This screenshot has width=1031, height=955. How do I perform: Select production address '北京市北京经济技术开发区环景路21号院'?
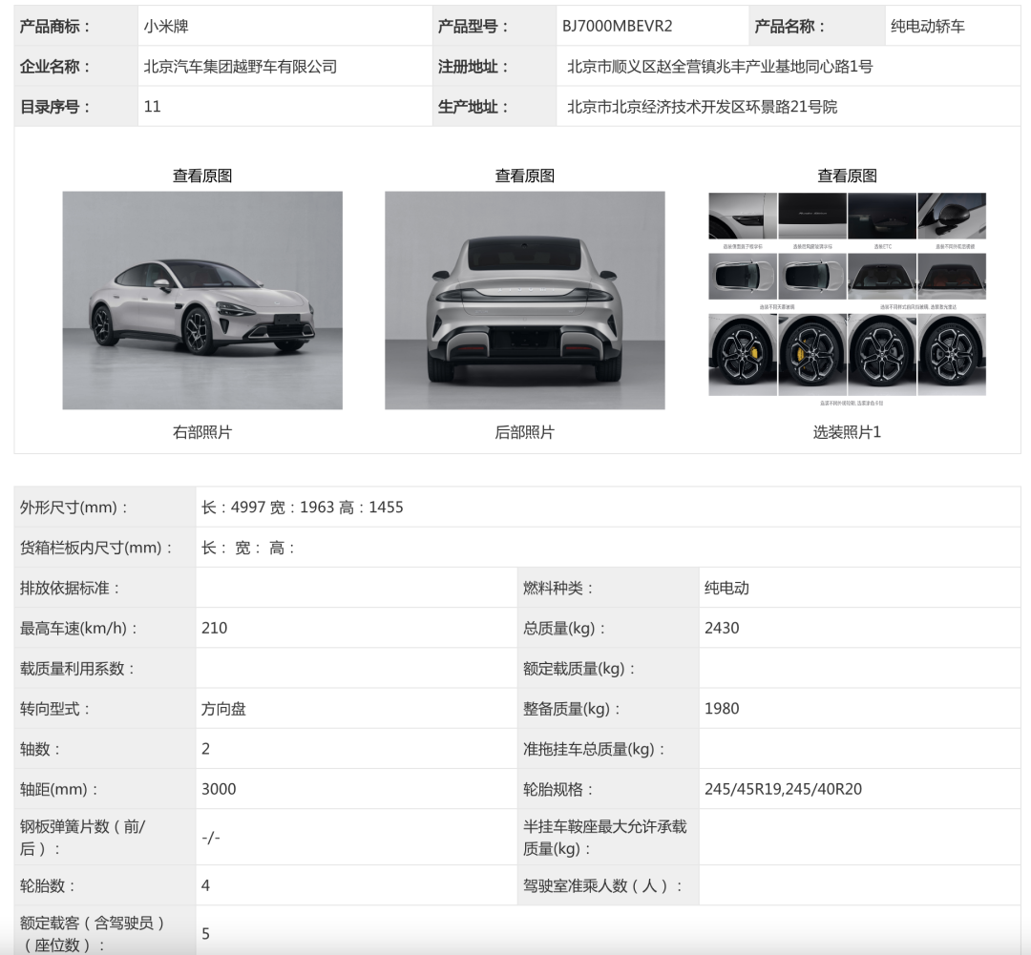pyautogui.click(x=702, y=107)
